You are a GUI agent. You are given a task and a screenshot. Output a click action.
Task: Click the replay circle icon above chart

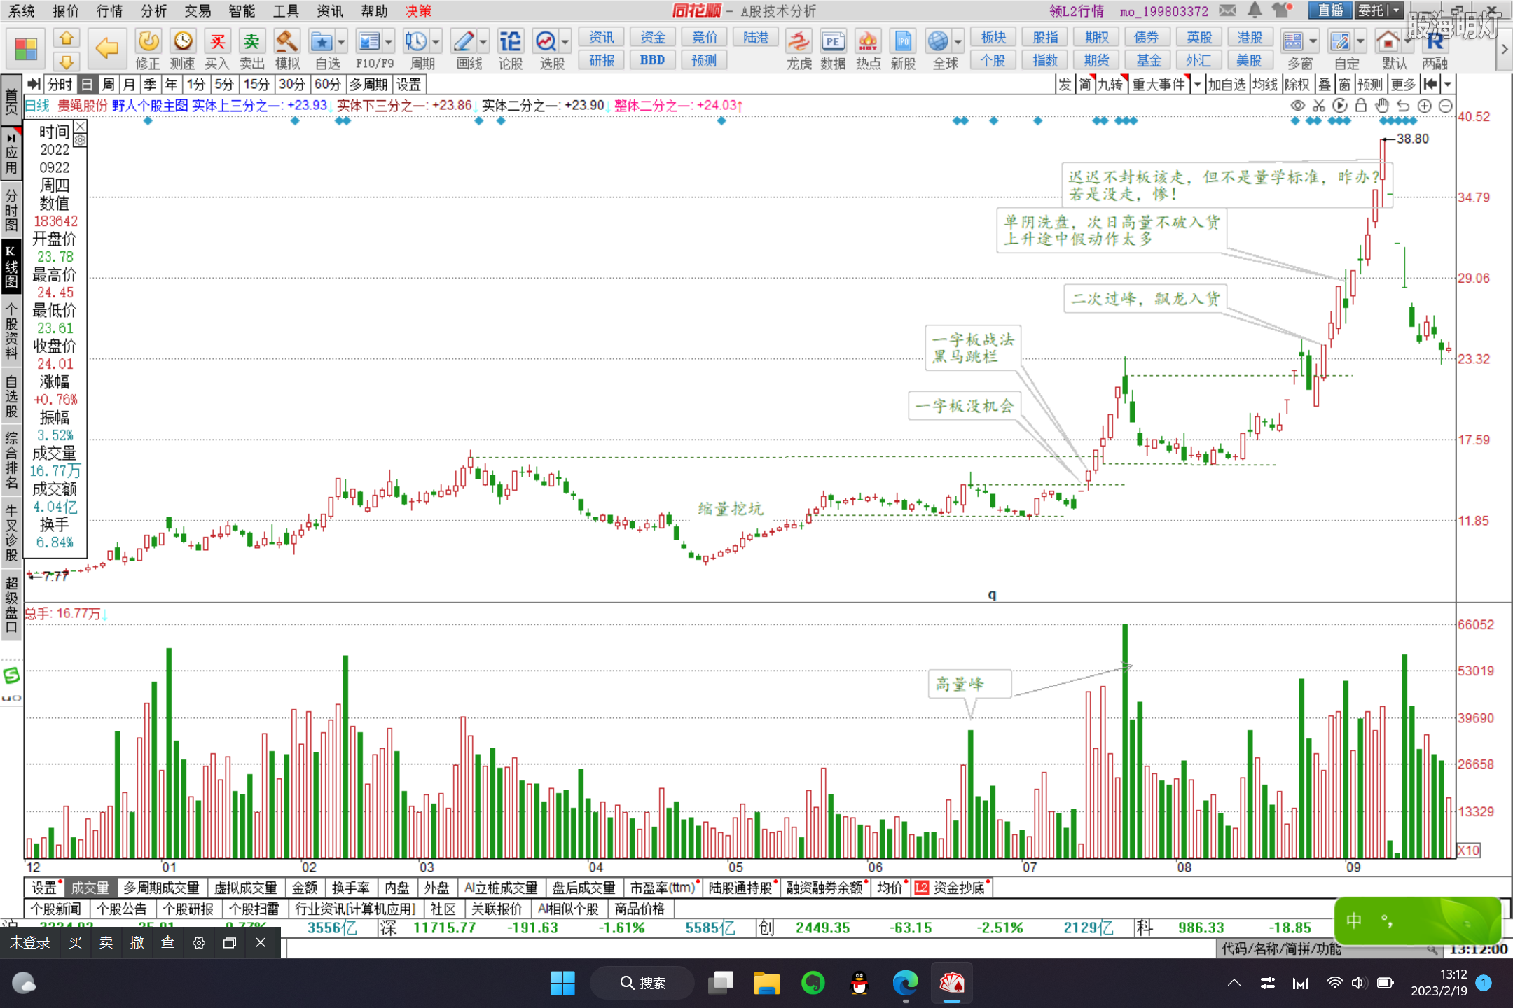(1340, 106)
